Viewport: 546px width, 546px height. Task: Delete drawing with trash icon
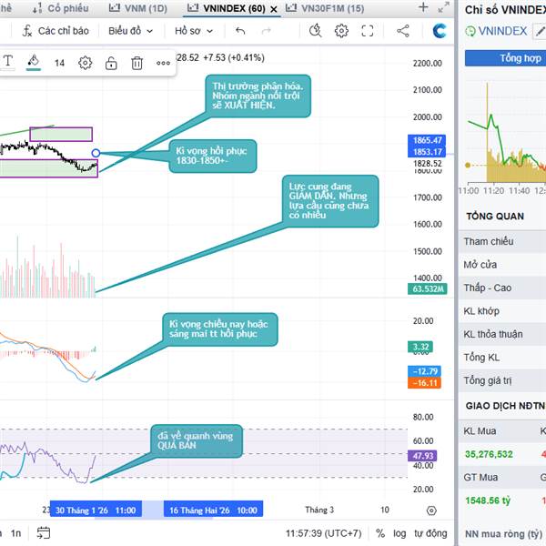[136, 63]
